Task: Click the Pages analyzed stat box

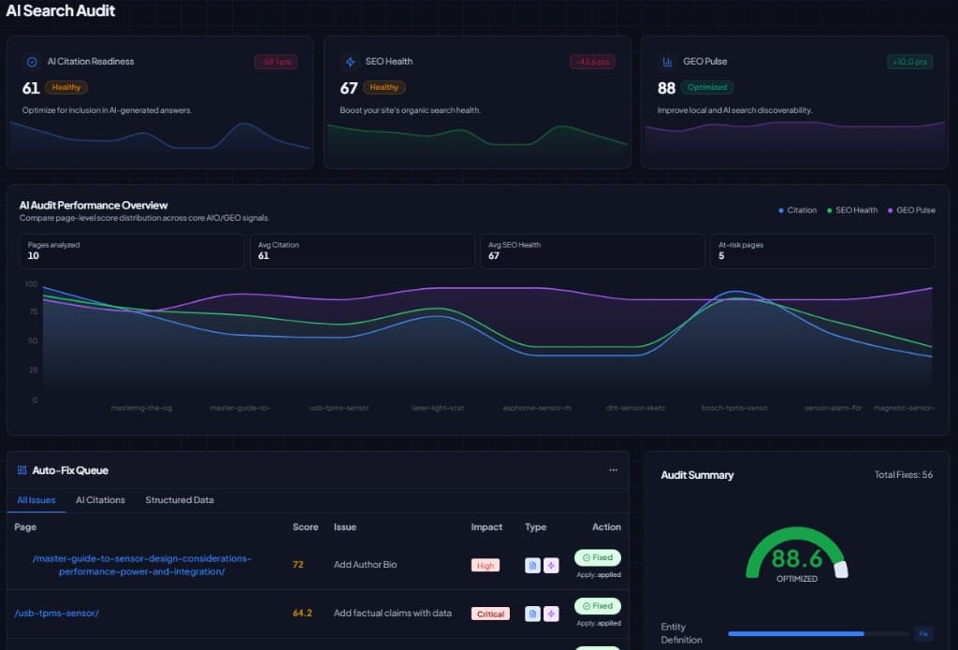Action: tap(131, 250)
